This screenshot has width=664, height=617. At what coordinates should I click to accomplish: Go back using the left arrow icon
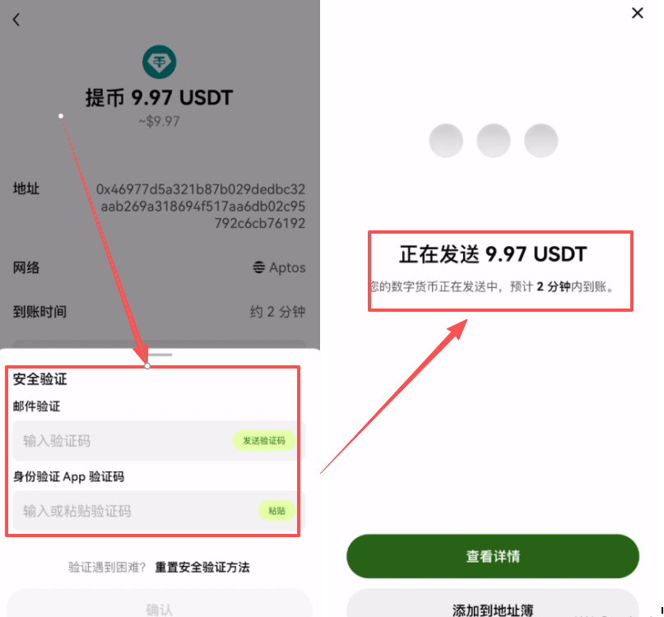[16, 20]
